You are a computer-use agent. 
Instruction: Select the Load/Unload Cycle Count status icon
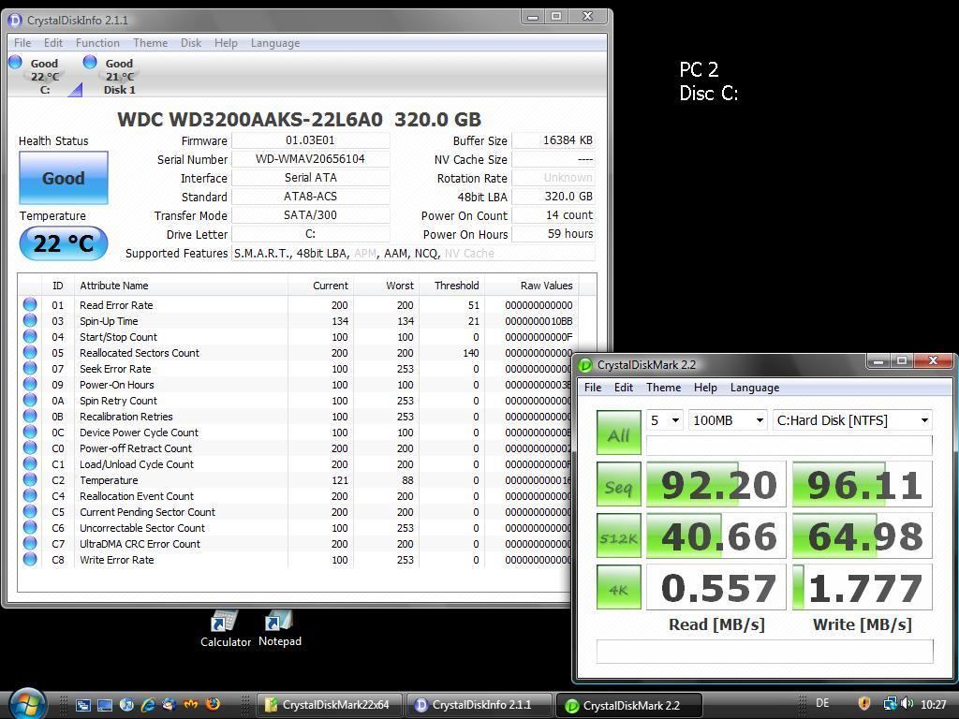[30, 463]
